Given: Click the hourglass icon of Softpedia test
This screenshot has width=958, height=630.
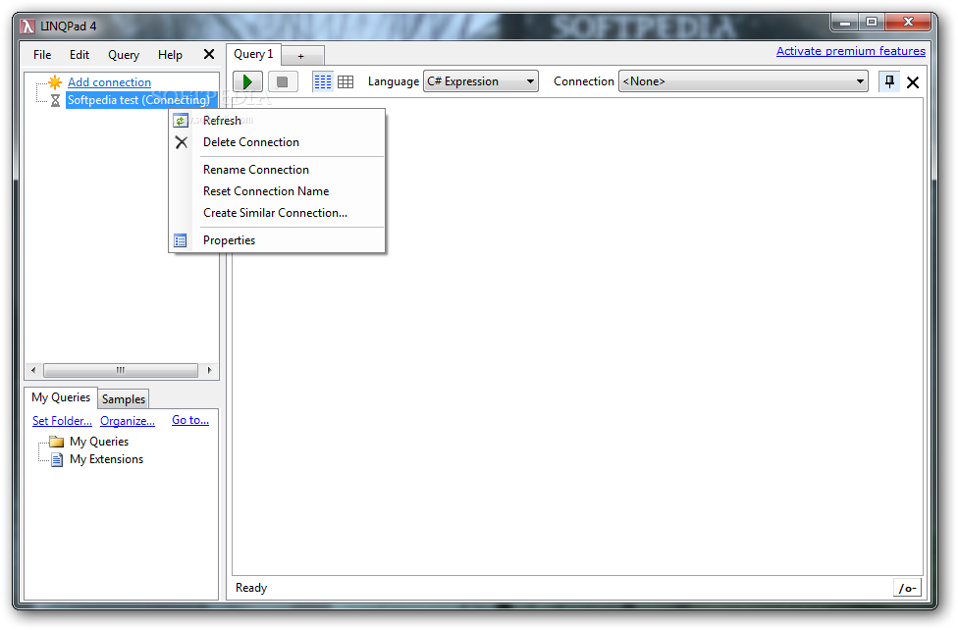Looking at the screenshot, I should pyautogui.click(x=55, y=100).
